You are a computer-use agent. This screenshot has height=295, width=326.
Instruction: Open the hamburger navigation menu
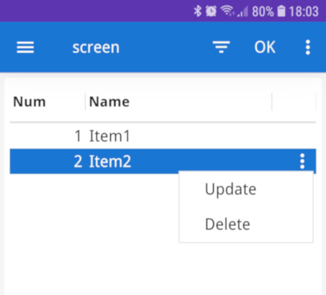pos(25,47)
